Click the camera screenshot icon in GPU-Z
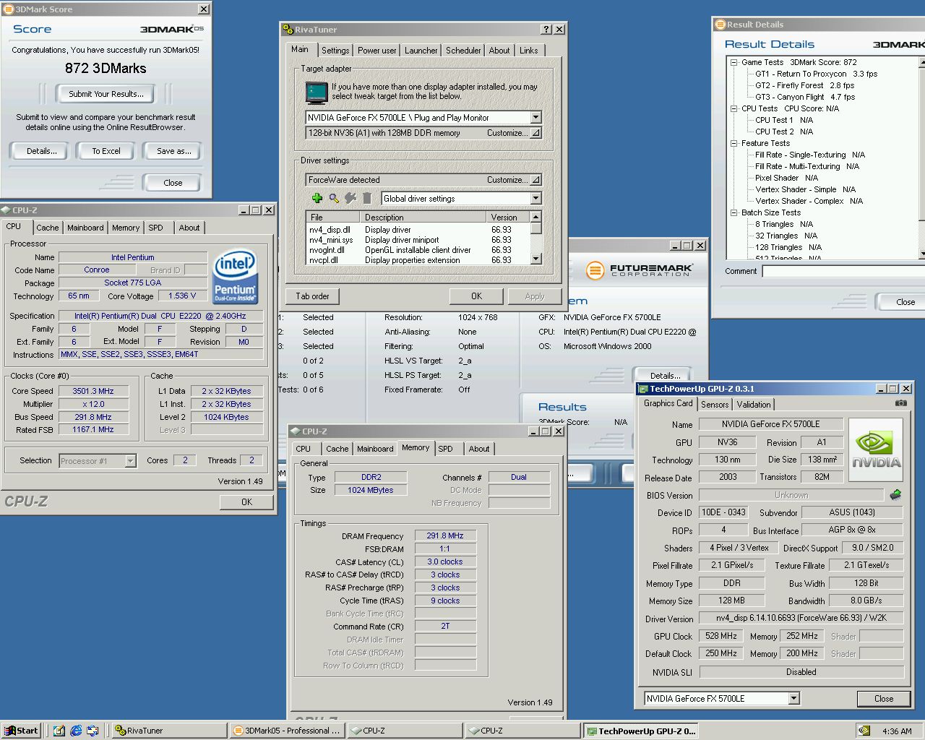Screen dimensions: 925x740 pyautogui.click(x=900, y=403)
